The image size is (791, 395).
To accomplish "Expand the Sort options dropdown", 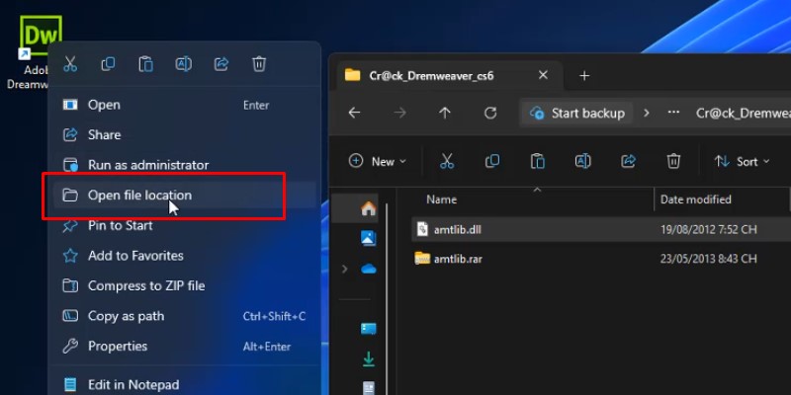I will pyautogui.click(x=740, y=161).
